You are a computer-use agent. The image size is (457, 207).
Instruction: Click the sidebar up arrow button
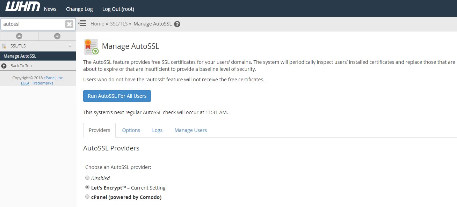tap(19, 36)
